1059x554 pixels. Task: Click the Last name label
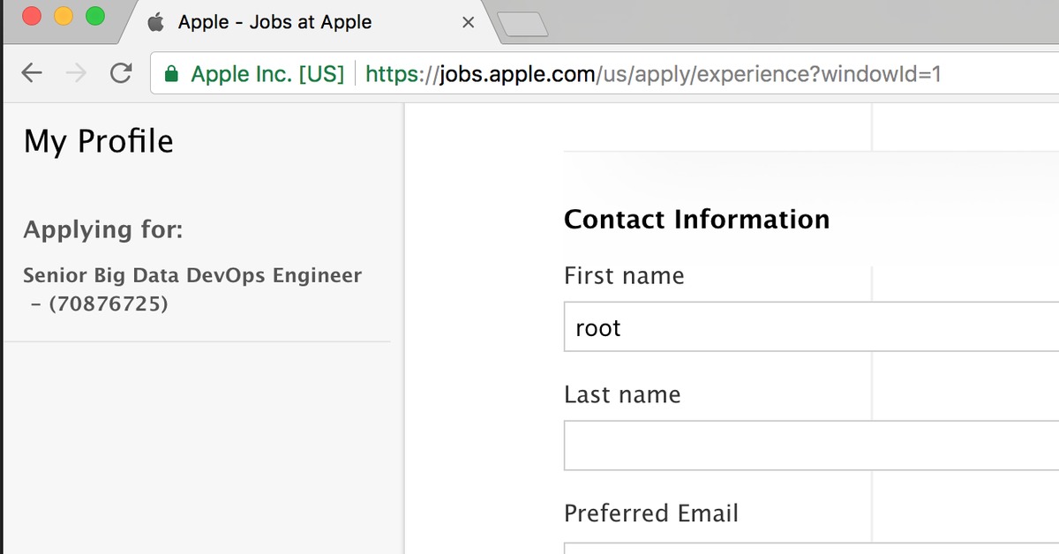(x=622, y=394)
